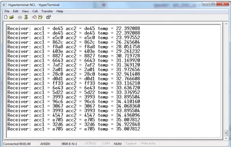Click the acc2 value 4547

pos(90,115)
